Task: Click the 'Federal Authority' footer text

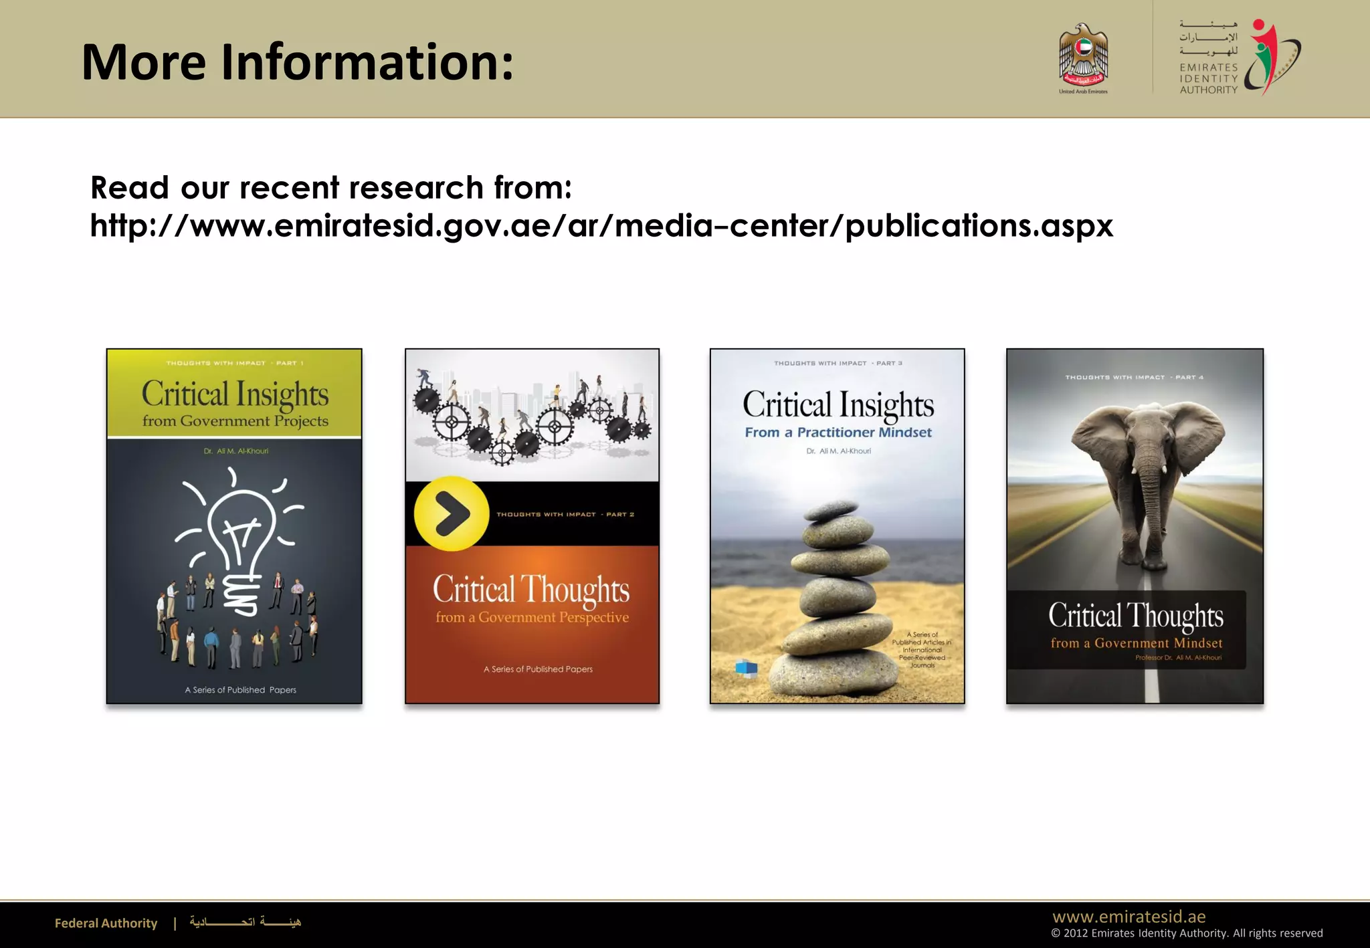Action: pyautogui.click(x=106, y=923)
